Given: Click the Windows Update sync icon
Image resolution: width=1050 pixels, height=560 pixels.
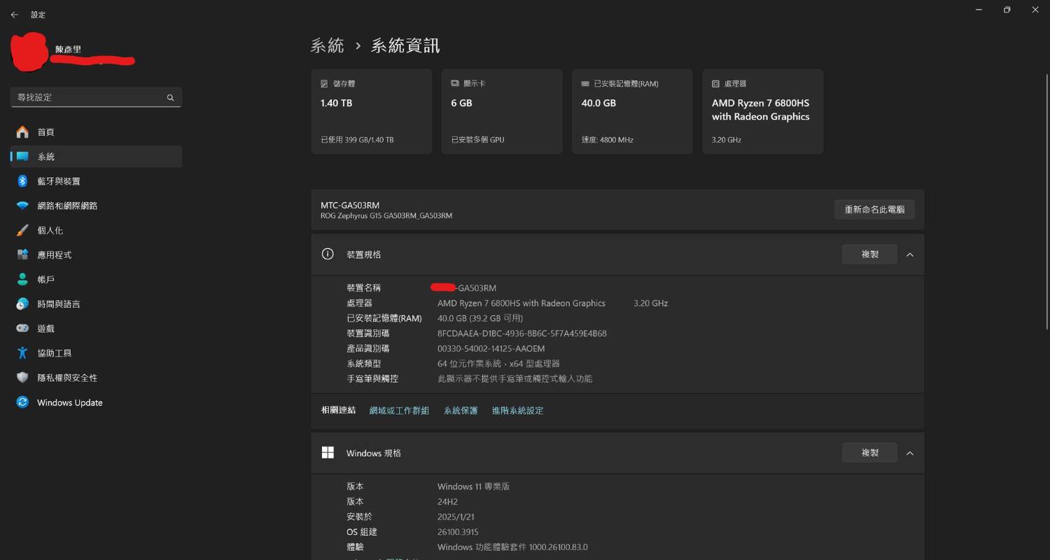Looking at the screenshot, I should point(22,402).
